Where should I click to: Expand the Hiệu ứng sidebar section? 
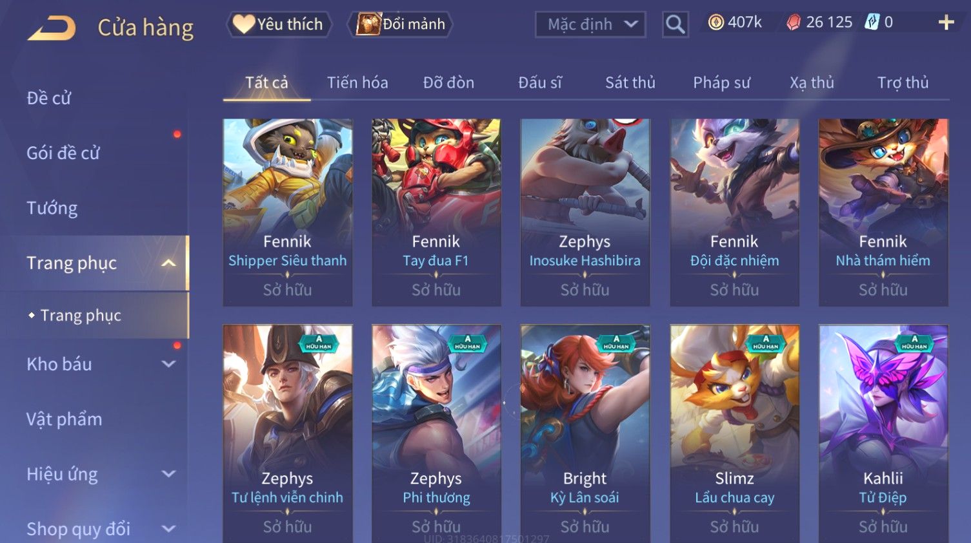168,474
